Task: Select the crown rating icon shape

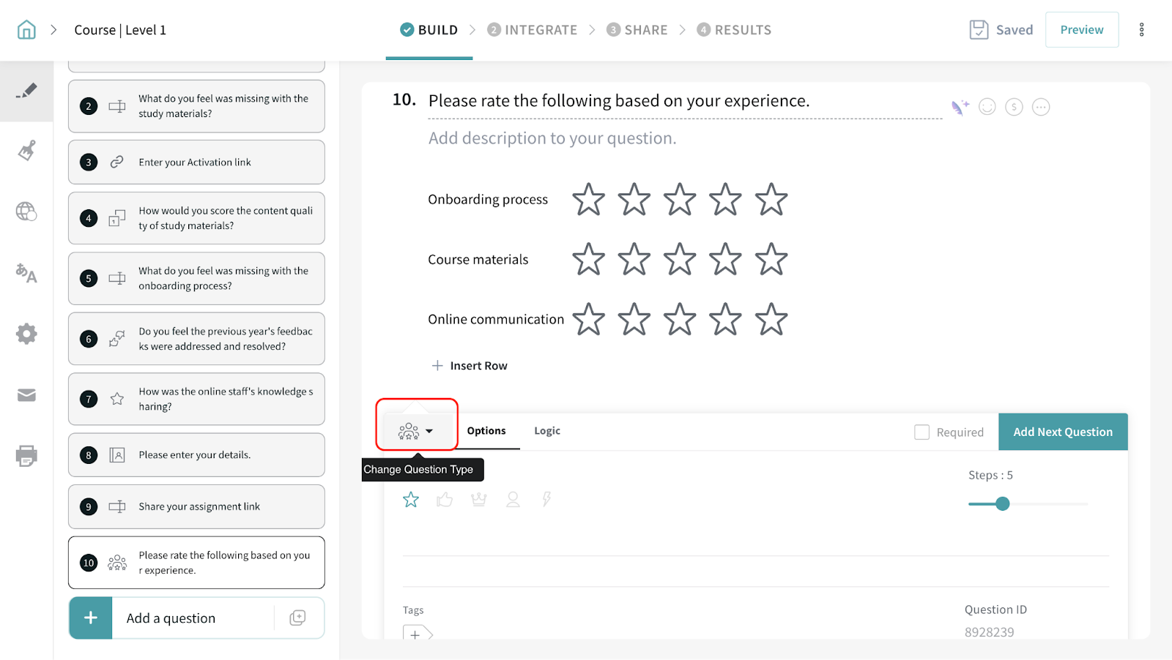Action: (479, 500)
